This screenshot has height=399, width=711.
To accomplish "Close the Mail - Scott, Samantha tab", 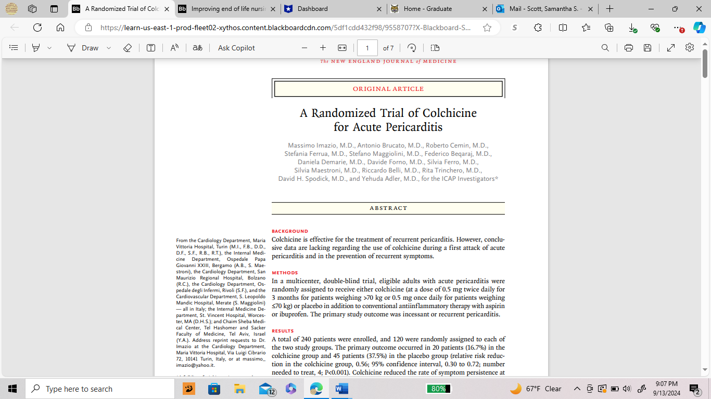I will 590,9.
